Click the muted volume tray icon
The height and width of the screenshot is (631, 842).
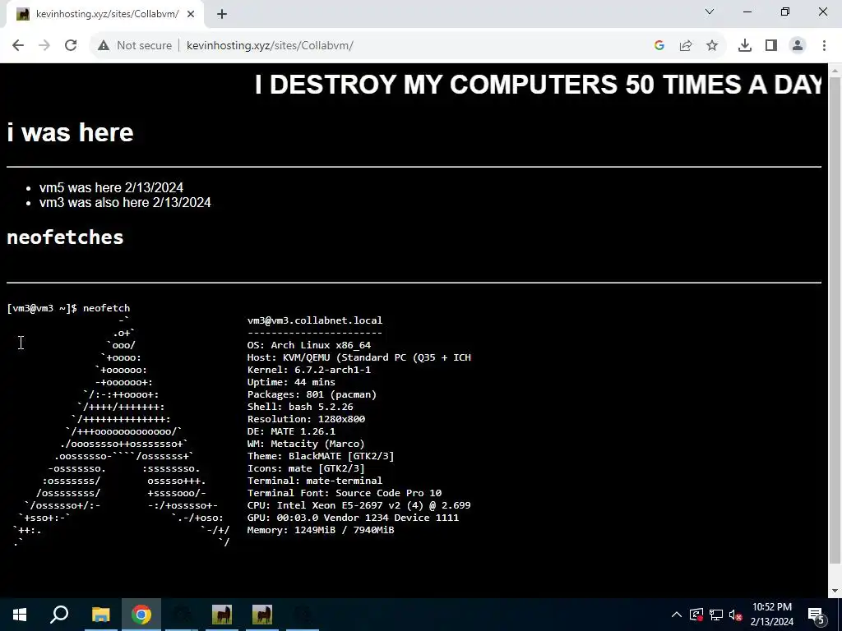736,615
